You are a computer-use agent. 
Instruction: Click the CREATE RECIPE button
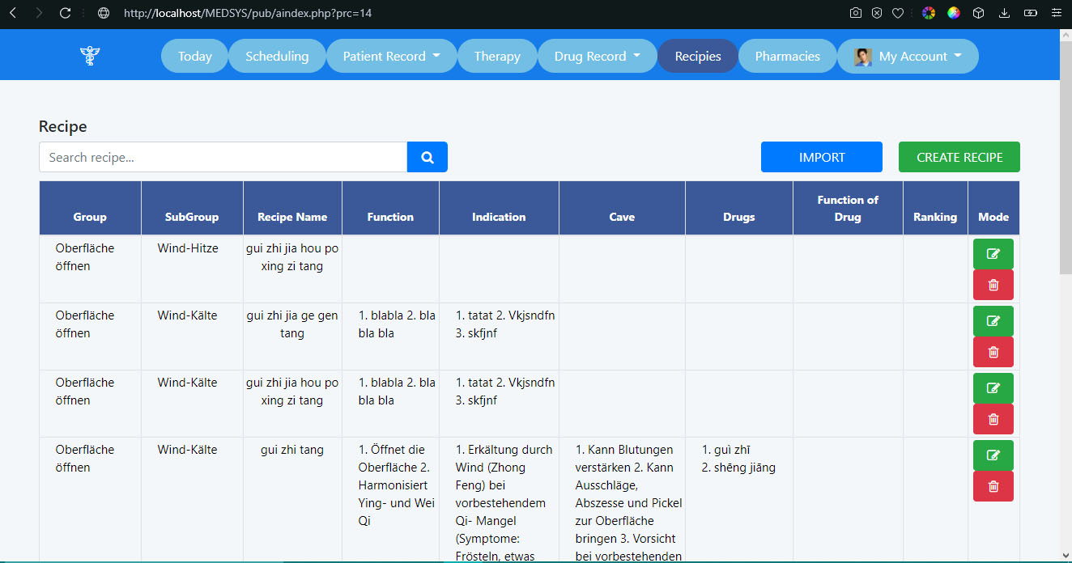[x=959, y=157]
